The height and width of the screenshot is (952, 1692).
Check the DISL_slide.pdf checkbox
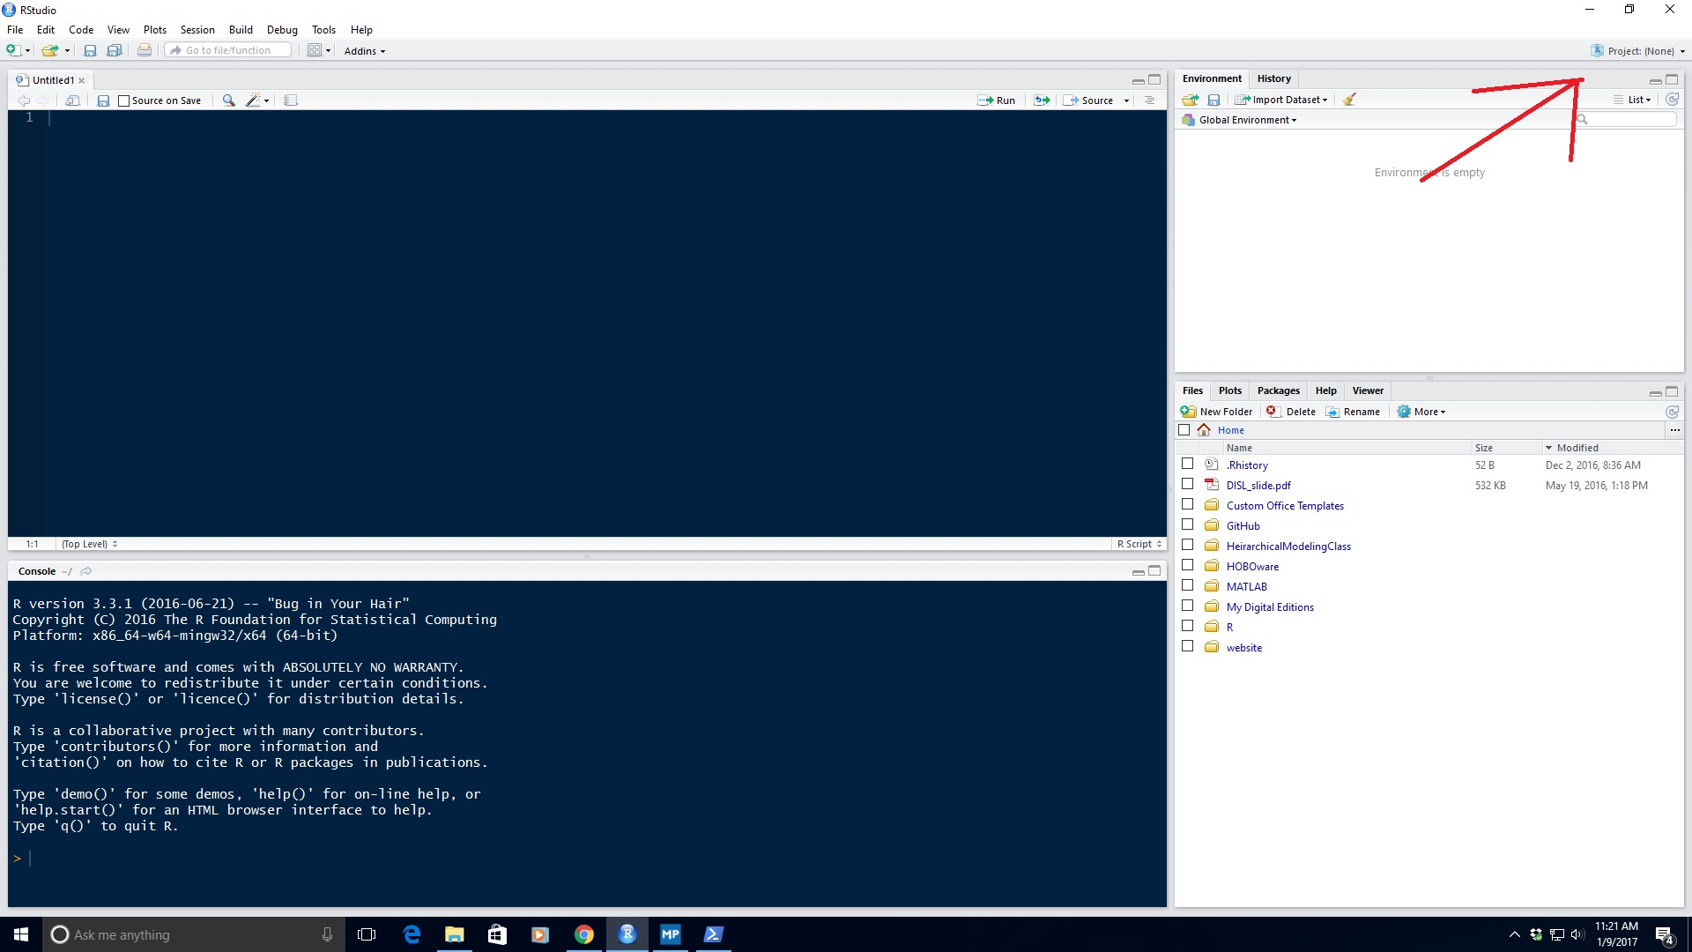pos(1187,484)
